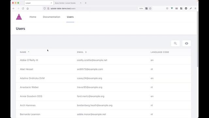
Task: Select name Bernardo Leannon
Action: click(30, 114)
